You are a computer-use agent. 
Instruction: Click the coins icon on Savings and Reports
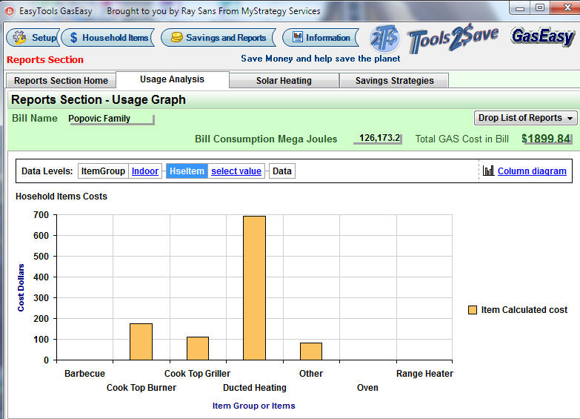(176, 38)
